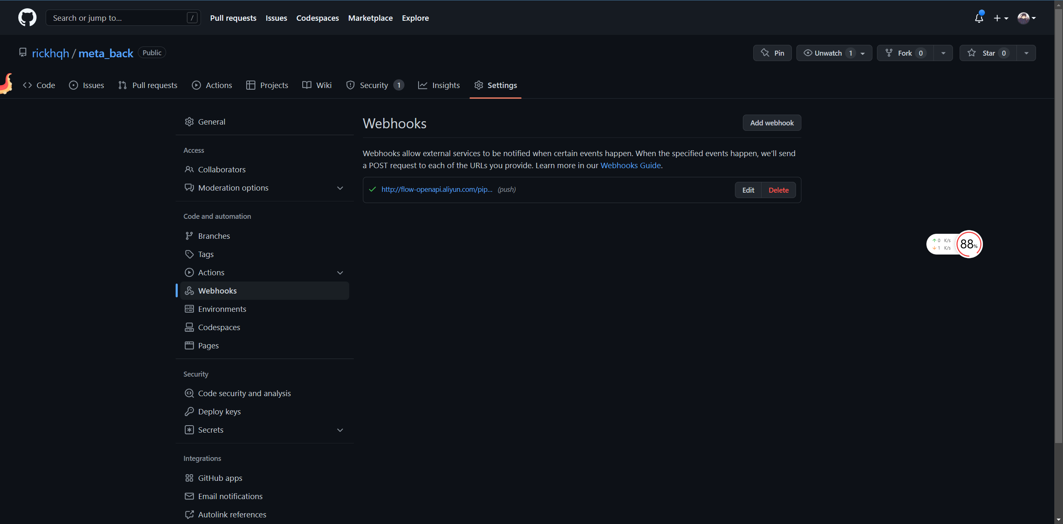Click the Security tab shield icon
The image size is (1063, 524).
[350, 85]
